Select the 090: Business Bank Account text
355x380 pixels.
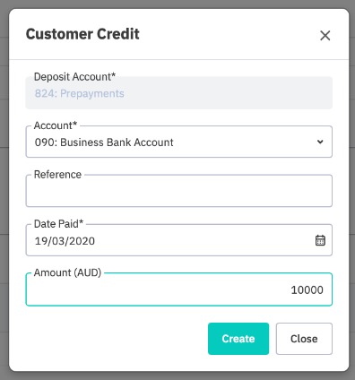pyautogui.click(x=104, y=142)
